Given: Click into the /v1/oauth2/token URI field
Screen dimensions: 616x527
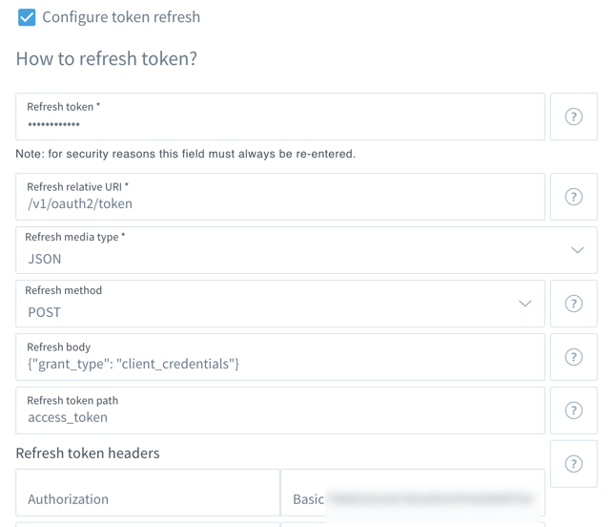Looking at the screenshot, I should click(x=280, y=197).
